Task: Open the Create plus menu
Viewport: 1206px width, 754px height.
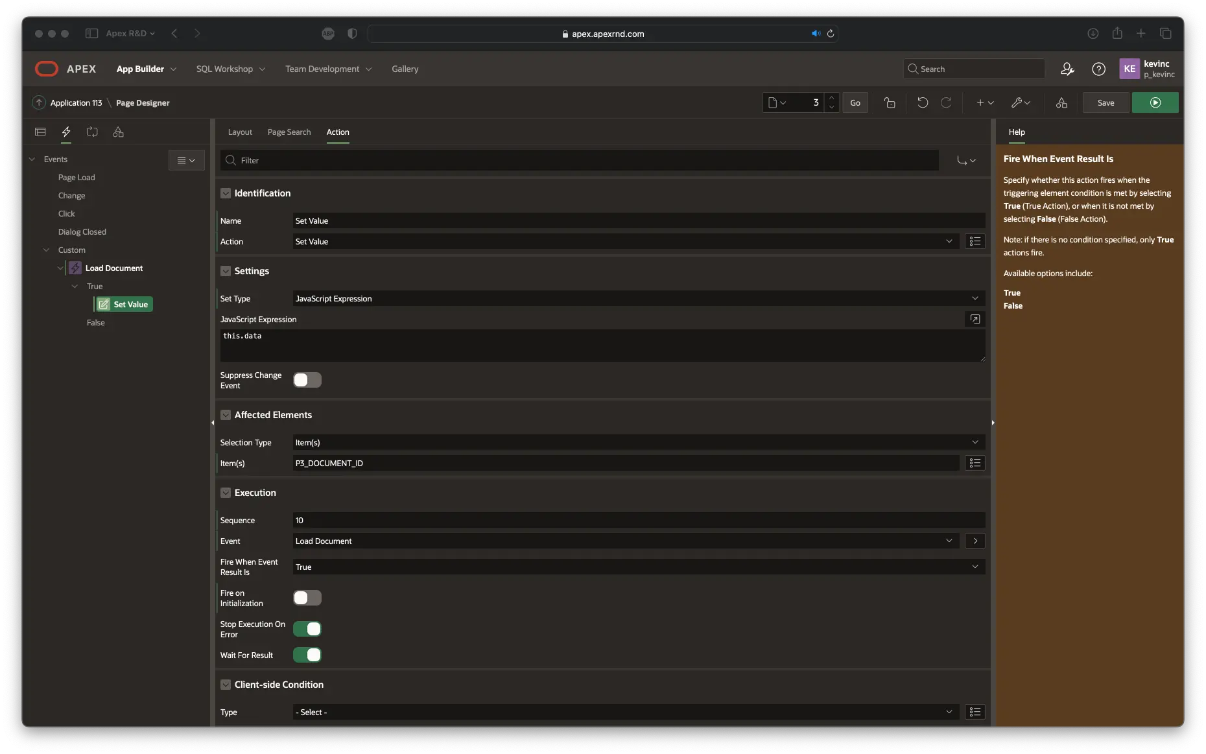Action: click(x=985, y=102)
